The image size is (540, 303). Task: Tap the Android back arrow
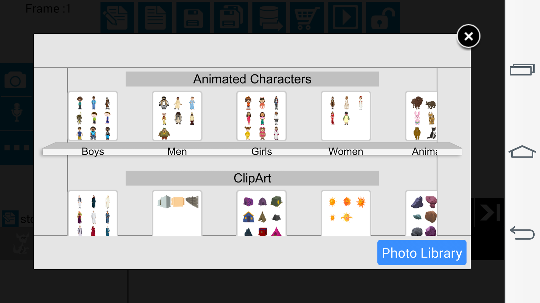point(522,233)
